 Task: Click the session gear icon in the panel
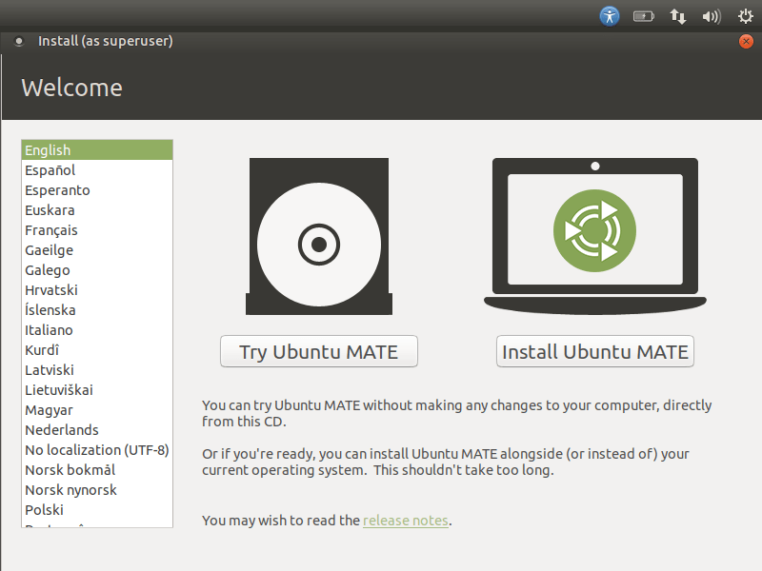744,15
